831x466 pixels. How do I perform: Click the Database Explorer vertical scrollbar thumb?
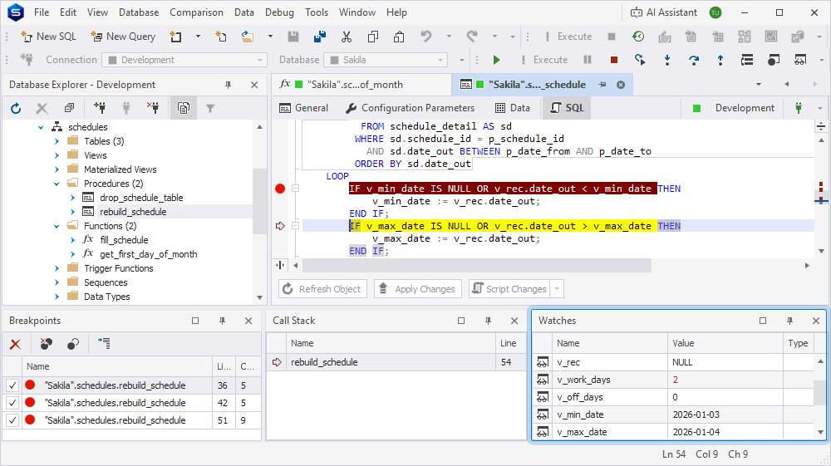click(259, 201)
